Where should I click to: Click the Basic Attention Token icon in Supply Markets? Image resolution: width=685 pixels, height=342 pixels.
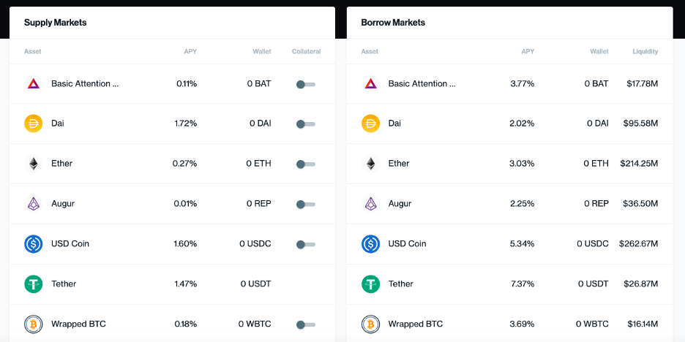[33, 84]
